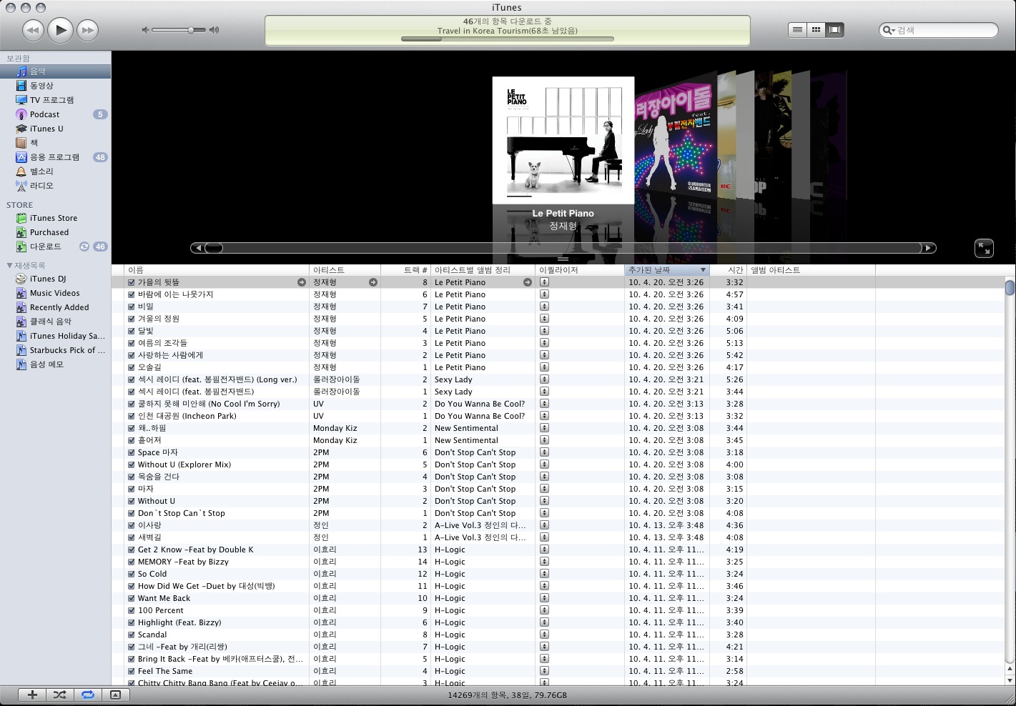Open 라디오 in the sidebar
The height and width of the screenshot is (706, 1016).
(x=56, y=186)
